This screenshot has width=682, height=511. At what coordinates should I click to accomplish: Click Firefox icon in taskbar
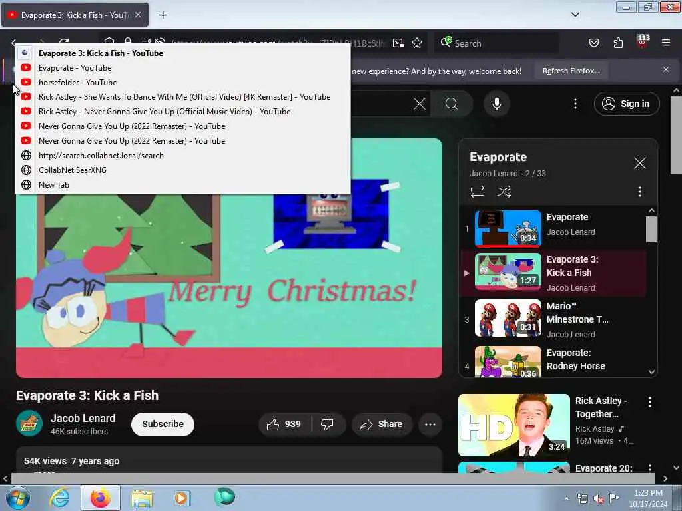tap(101, 498)
